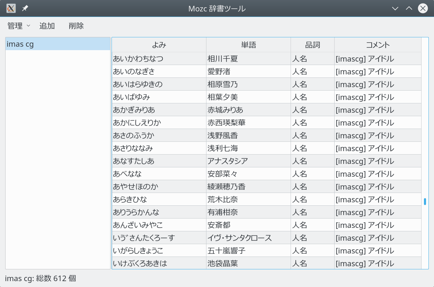The image size is (434, 287).
Task: Select reading あいかわちなつ
Action: coord(159,59)
